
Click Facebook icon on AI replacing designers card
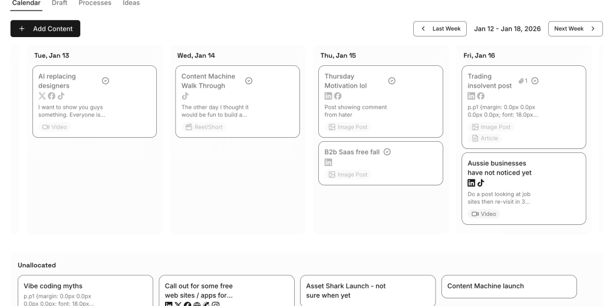[x=52, y=96]
